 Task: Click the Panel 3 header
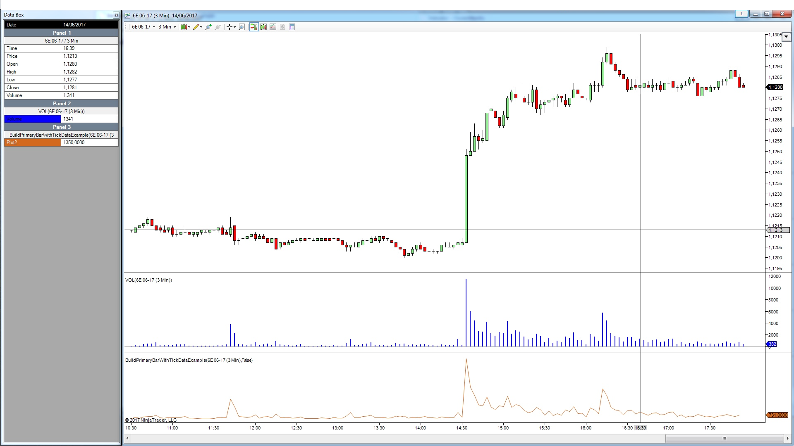(62, 127)
